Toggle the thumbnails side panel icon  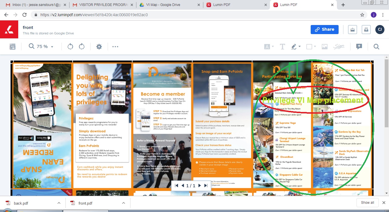point(13,47)
